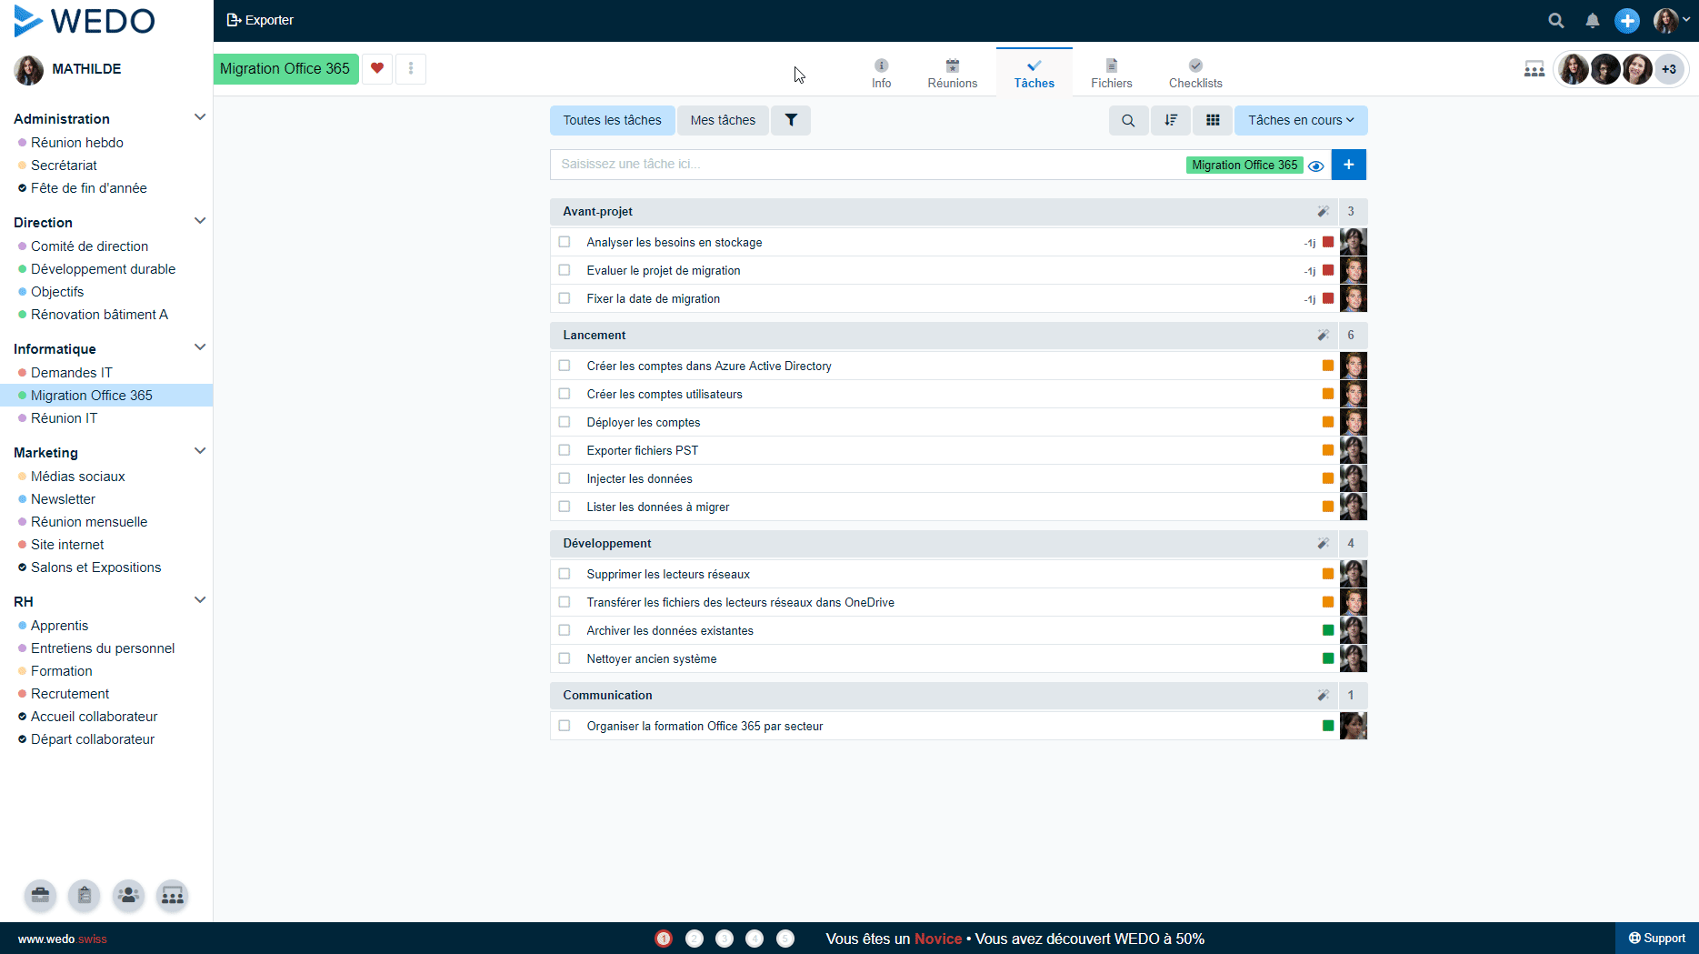Open the briefcase icon in the sidebar footer

[x=40, y=896]
